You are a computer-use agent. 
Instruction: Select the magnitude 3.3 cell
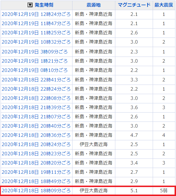tap(134, 80)
